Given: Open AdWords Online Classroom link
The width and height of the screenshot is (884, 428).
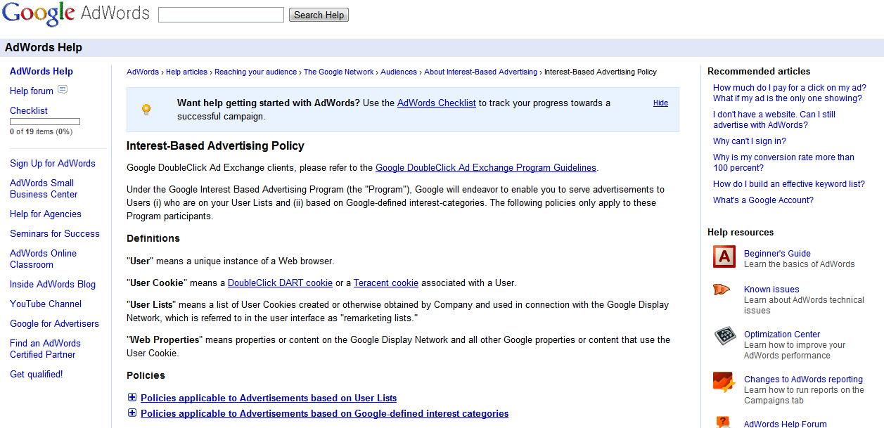Looking at the screenshot, I should pyautogui.click(x=43, y=259).
